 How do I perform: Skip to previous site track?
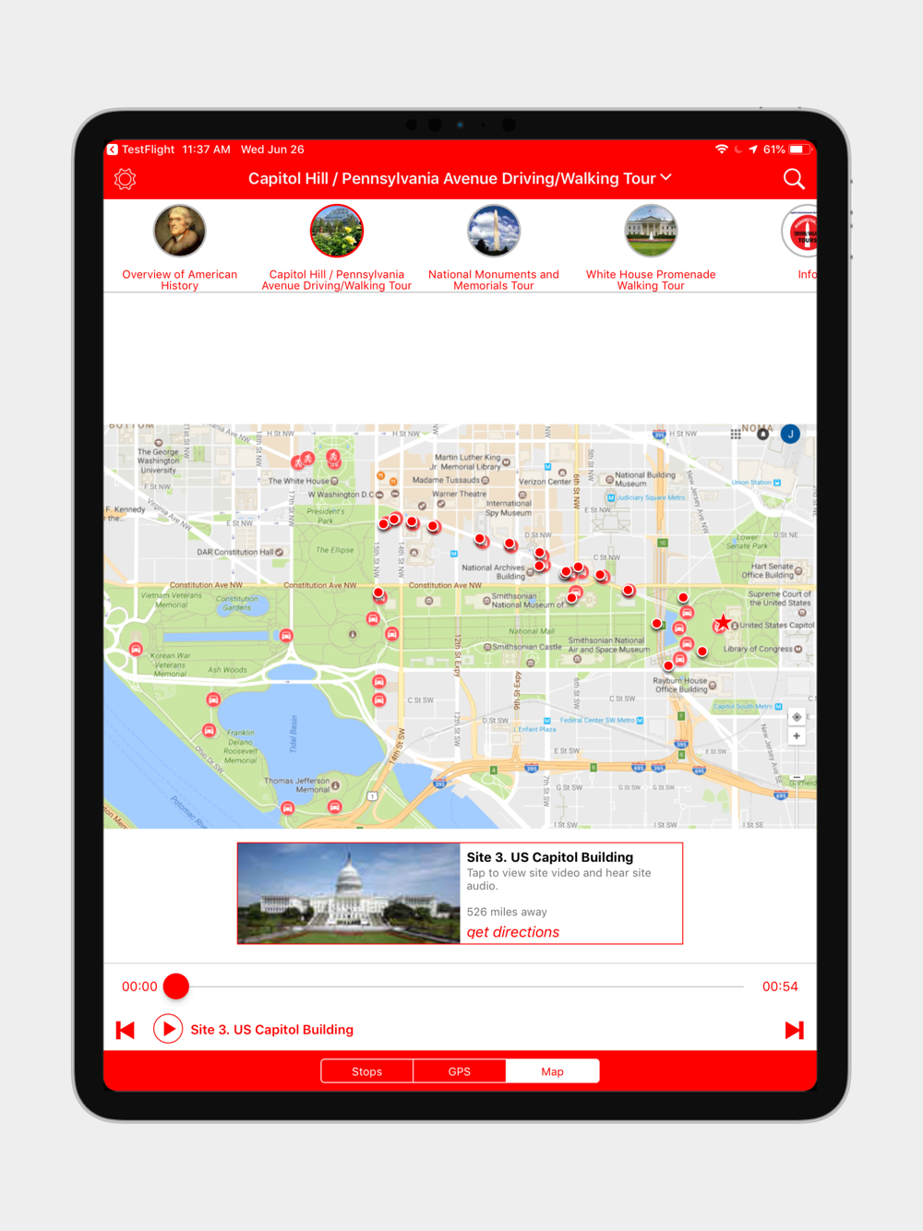coord(126,1030)
